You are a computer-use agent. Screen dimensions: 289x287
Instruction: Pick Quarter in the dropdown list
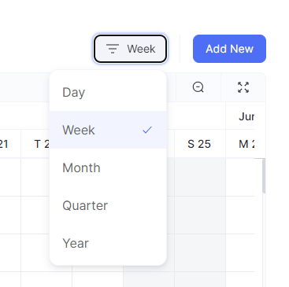[108, 205]
